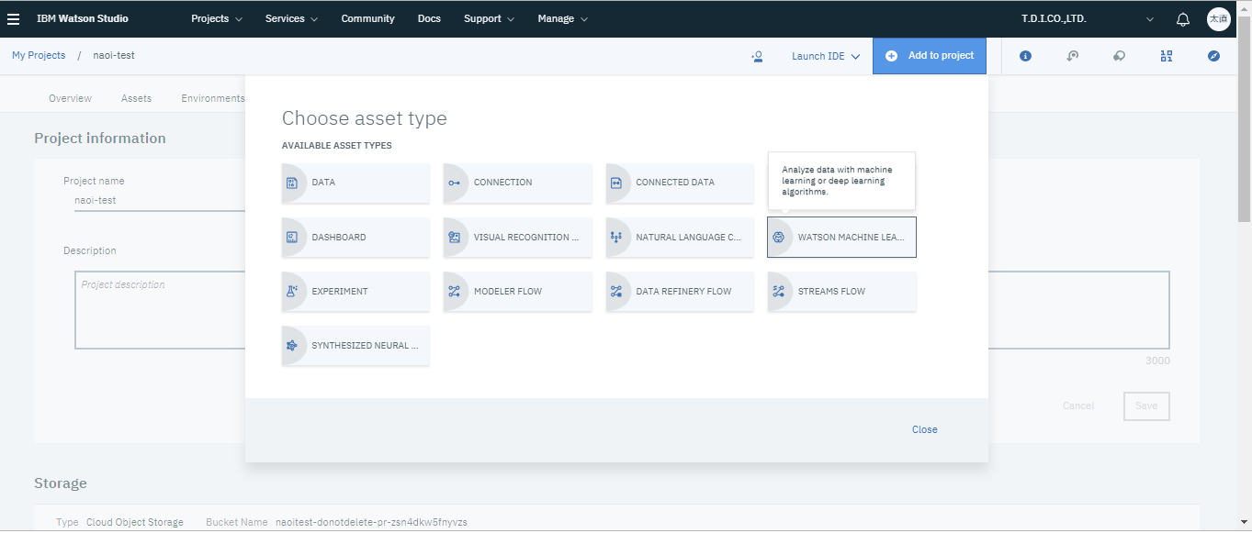The width and height of the screenshot is (1252, 533).
Task: Click the Add to project button
Action: pos(930,56)
